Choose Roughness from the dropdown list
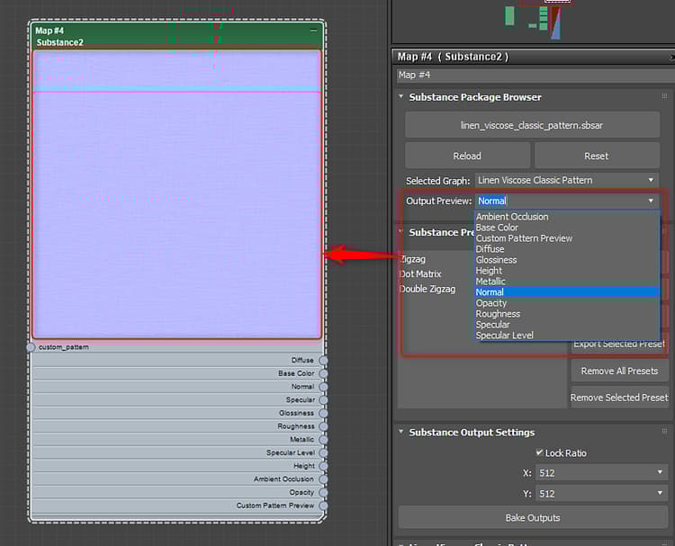Image resolution: width=675 pixels, height=546 pixels. point(498,314)
